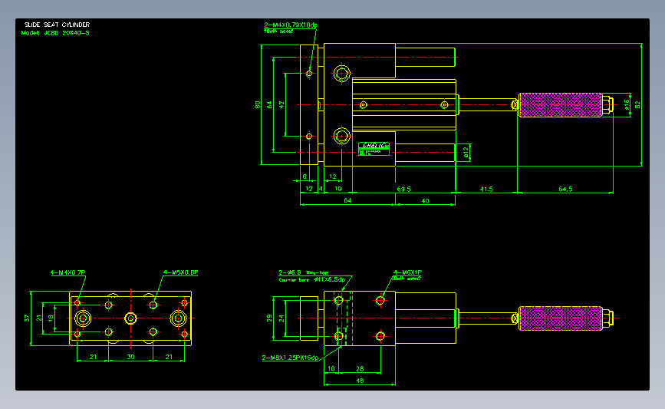Pick the "80" overall height dimension
The image size is (665, 409).
pos(257,104)
